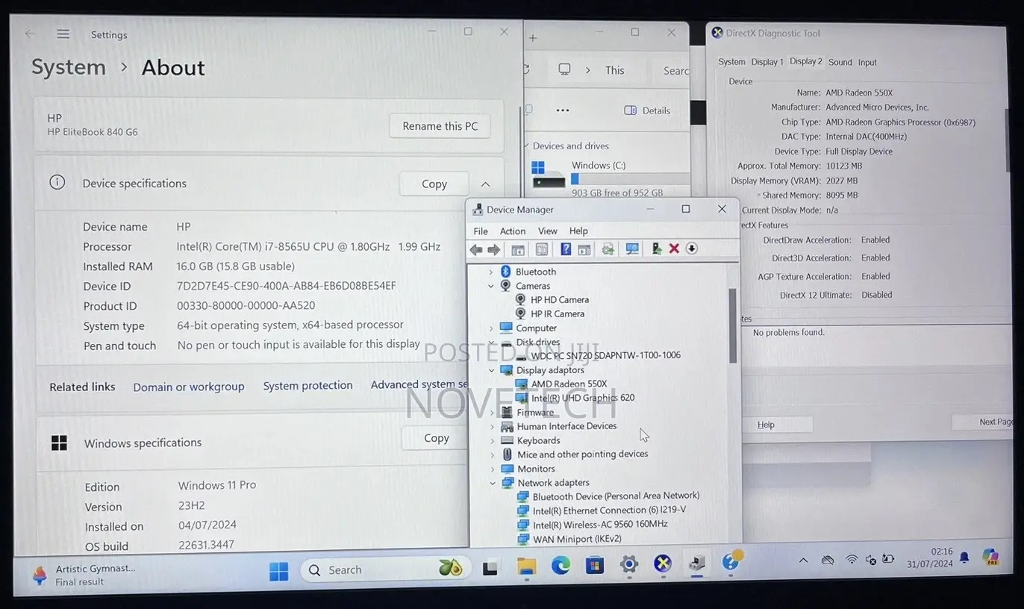The width and height of the screenshot is (1024, 609).
Task: Open the Windows Start button
Action: click(279, 571)
